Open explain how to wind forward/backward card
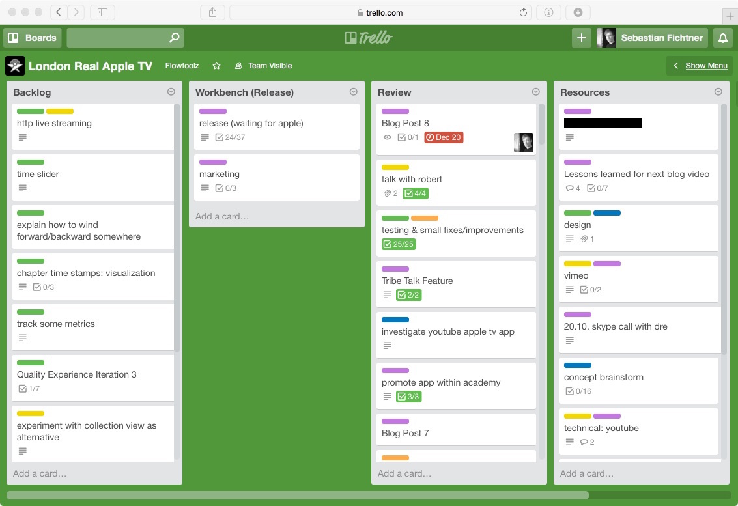Viewport: 738px width, 506px height. click(x=92, y=227)
